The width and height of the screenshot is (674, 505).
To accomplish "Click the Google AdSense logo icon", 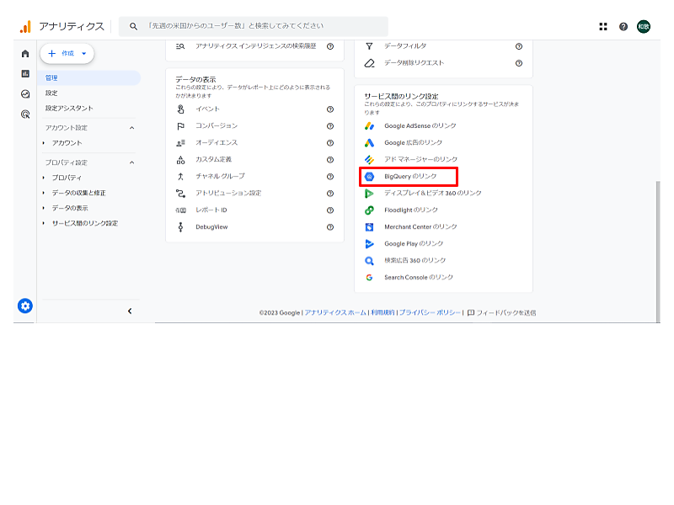I will pos(369,125).
